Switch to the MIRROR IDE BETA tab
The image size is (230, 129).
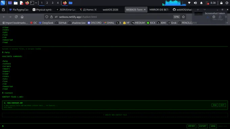[159, 10]
